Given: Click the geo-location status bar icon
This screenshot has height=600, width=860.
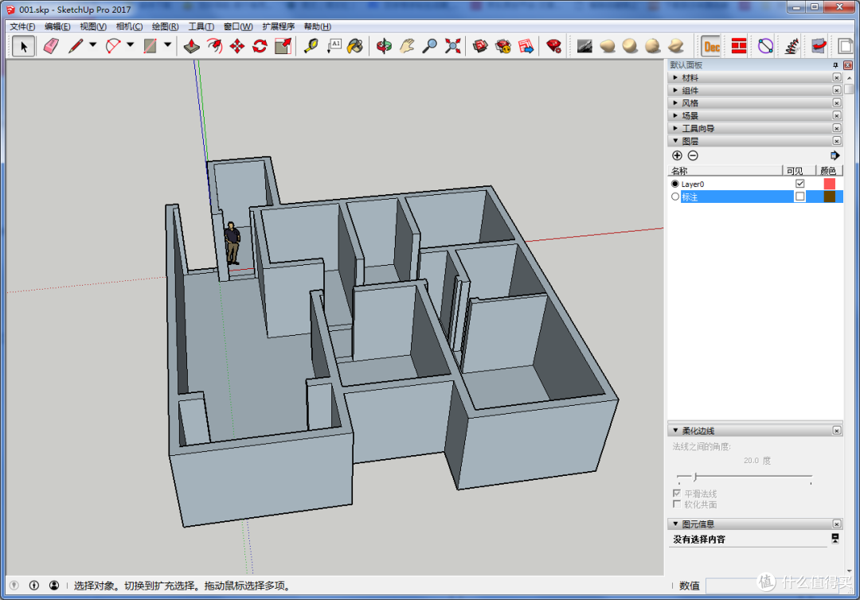Looking at the screenshot, I should coord(14,585).
